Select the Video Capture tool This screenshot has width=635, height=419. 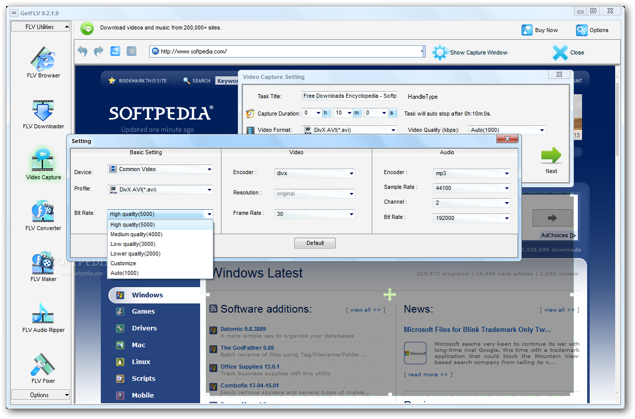[43, 164]
